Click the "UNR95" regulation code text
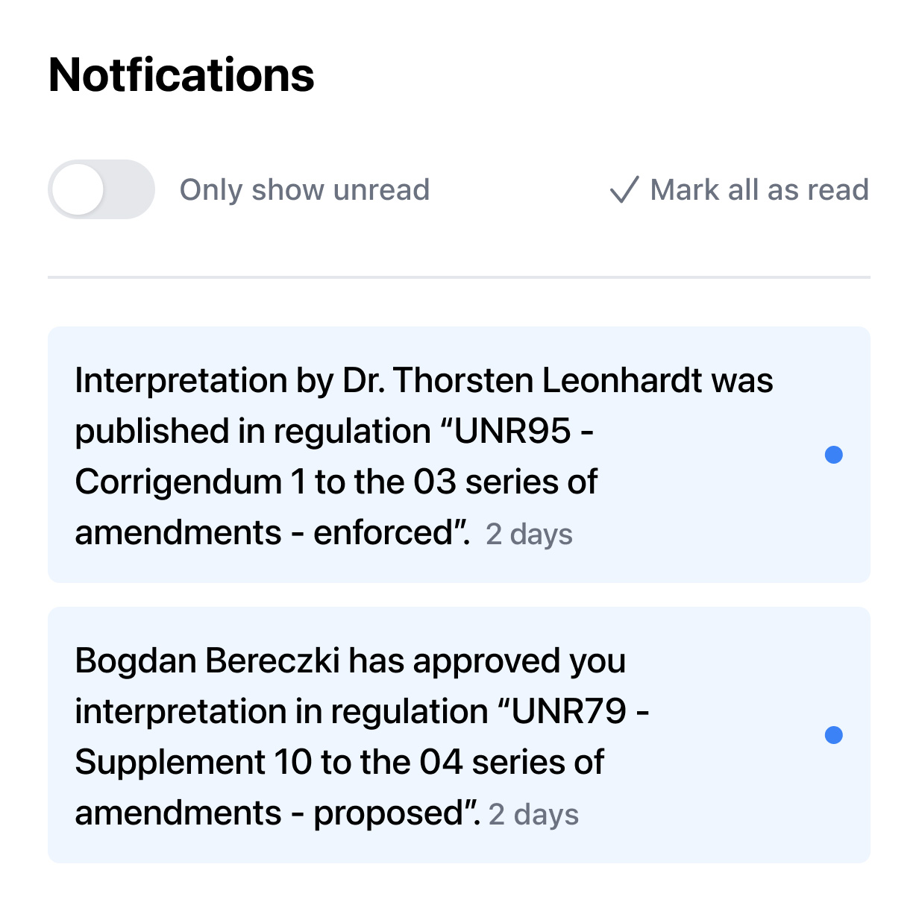The height and width of the screenshot is (911, 919). (512, 432)
